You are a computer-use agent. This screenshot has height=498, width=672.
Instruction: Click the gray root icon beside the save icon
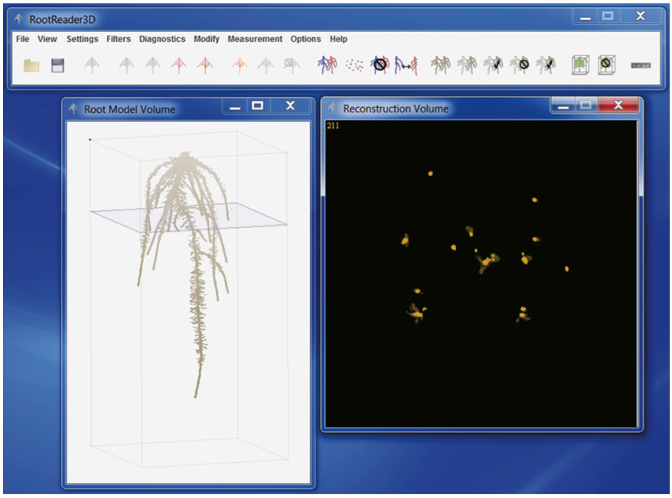pyautogui.click(x=92, y=65)
